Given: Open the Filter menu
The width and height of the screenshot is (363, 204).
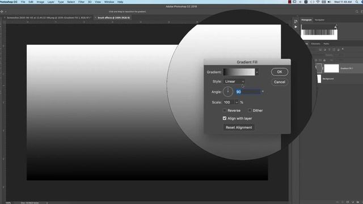Looking at the screenshot, I should [x=81, y=2].
